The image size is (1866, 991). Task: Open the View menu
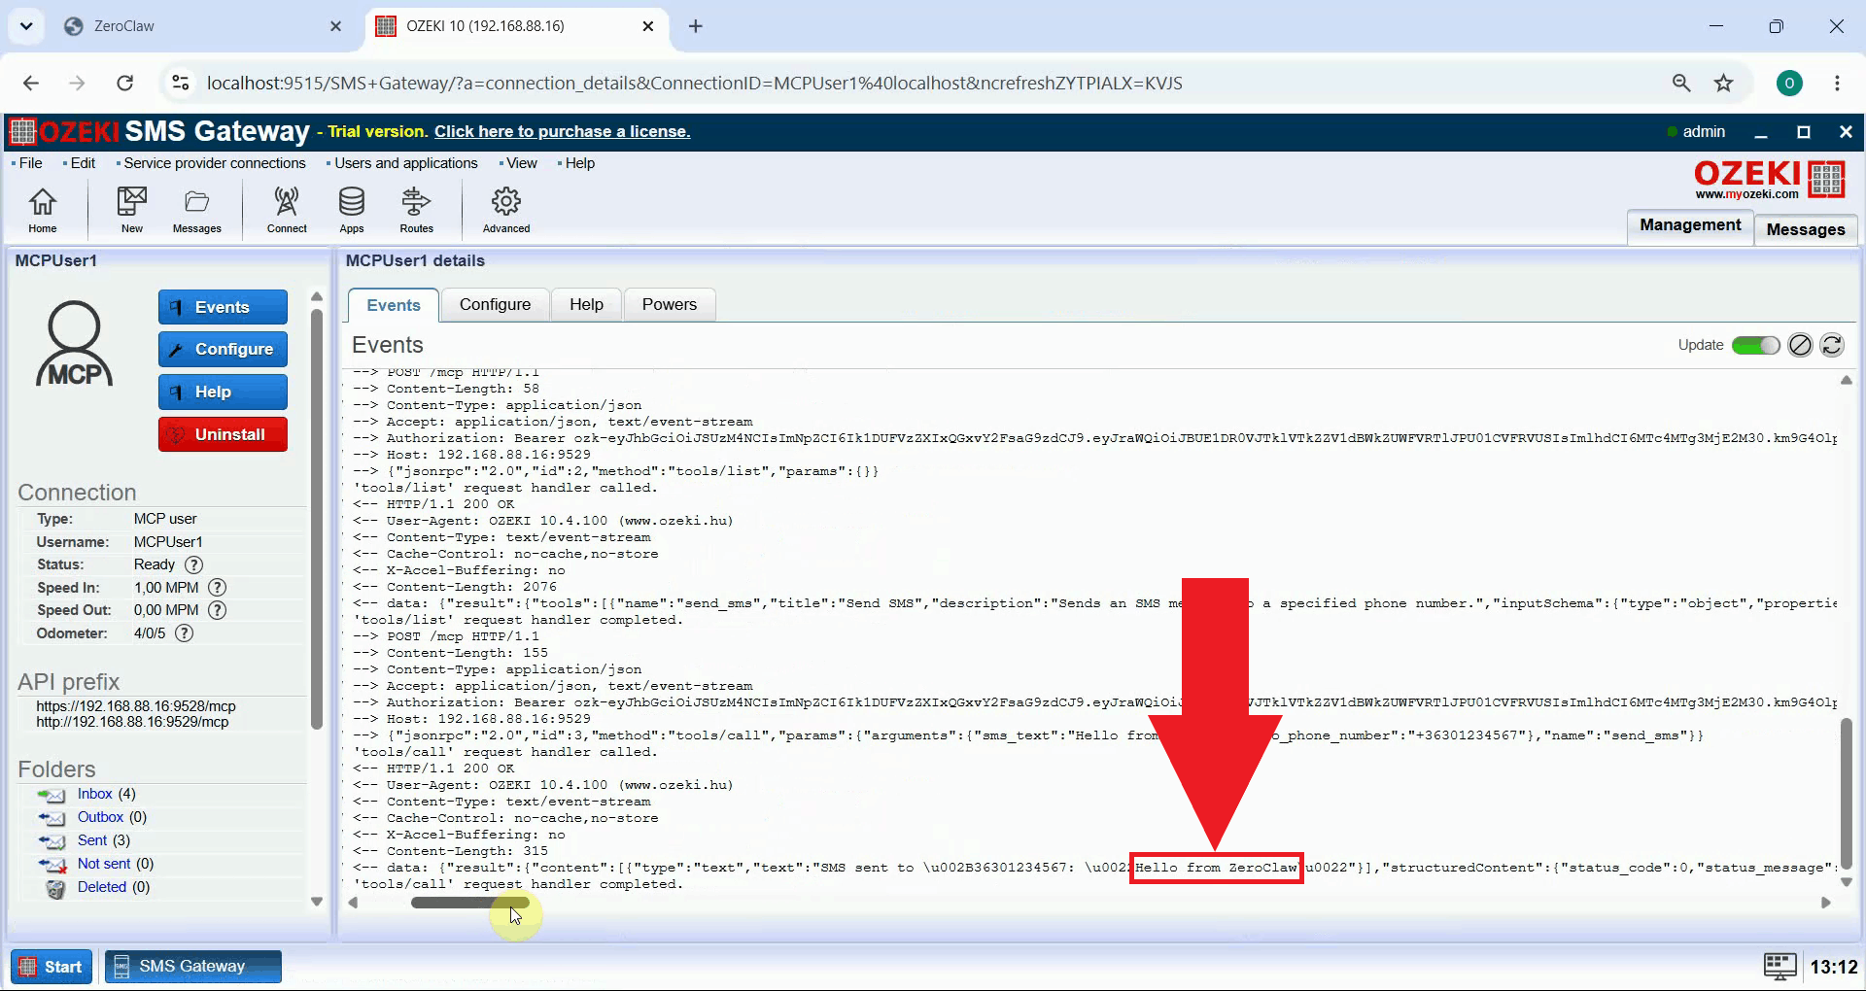point(521,163)
